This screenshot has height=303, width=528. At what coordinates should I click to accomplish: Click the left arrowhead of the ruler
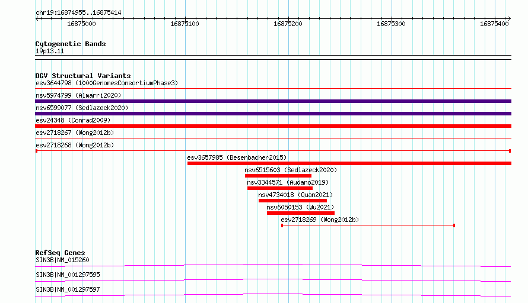click(37, 18)
